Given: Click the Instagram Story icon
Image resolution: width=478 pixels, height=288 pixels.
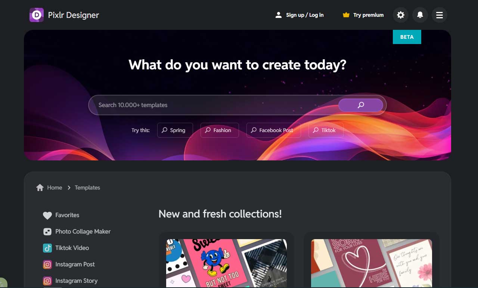Looking at the screenshot, I should (x=47, y=281).
